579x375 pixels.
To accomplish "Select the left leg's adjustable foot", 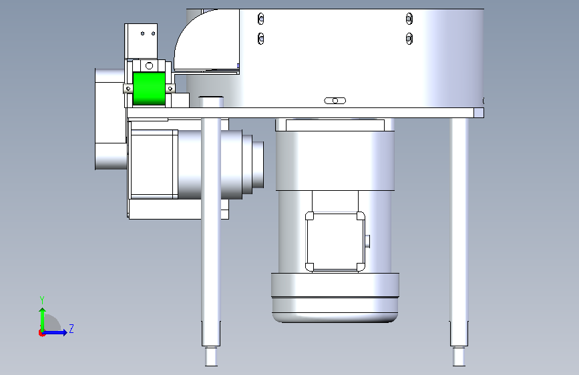I will (x=211, y=356).
